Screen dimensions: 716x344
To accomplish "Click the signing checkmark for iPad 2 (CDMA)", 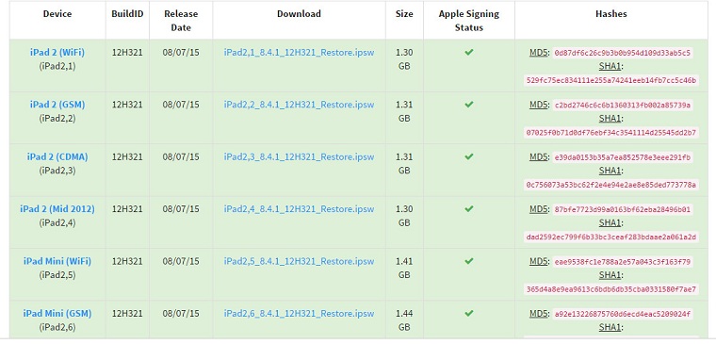I will click(x=468, y=156).
